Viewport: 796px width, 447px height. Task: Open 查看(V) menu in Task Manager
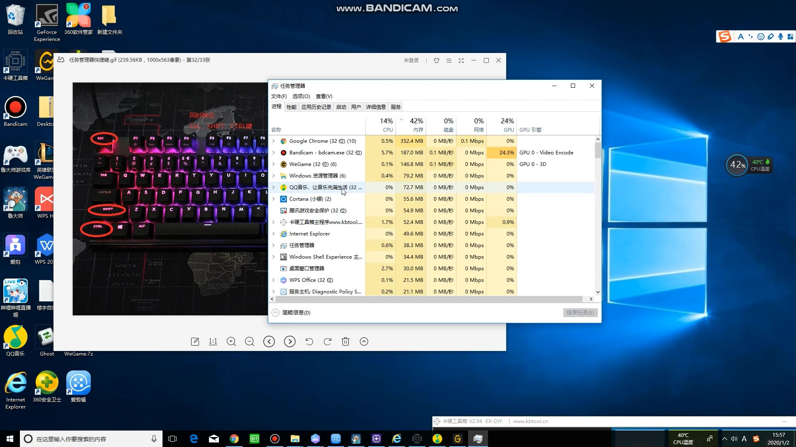click(x=324, y=96)
